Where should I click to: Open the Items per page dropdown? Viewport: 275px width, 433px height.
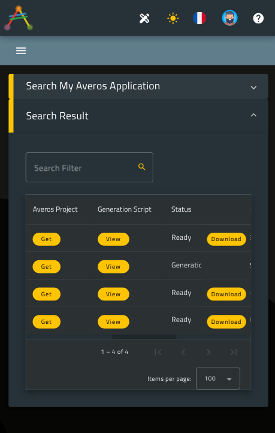pyautogui.click(x=218, y=378)
